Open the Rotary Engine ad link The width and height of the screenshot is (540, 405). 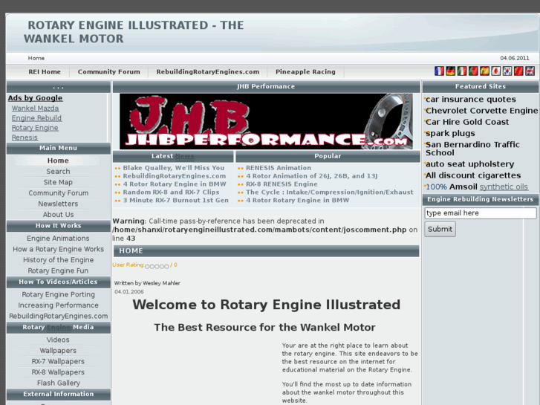pyautogui.click(x=35, y=128)
